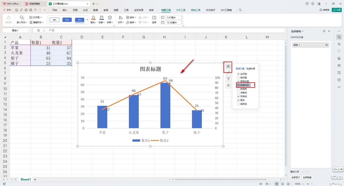Image resolution: width=344 pixels, height=186 pixels.
Task: Switch to page break preview in status bar
Action: pos(283,184)
